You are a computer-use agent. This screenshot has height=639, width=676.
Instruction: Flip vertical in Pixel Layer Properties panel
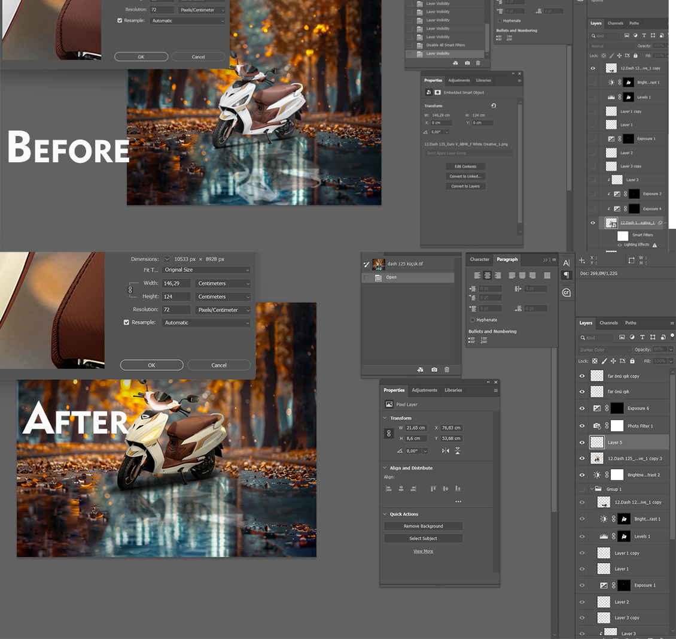(458, 451)
